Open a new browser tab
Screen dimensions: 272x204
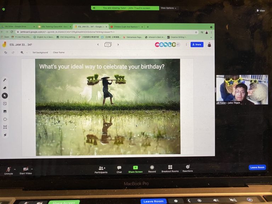click(x=148, y=27)
